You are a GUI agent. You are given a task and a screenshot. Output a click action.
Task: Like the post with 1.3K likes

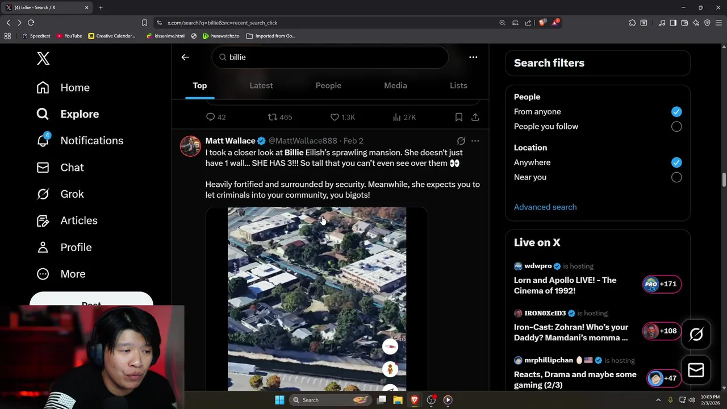[342, 117]
